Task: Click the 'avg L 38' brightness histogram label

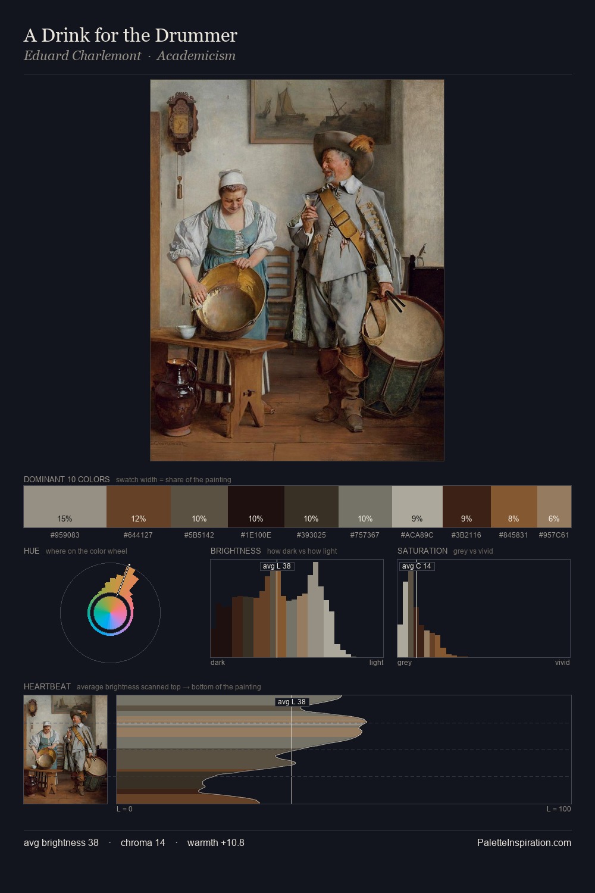Action: pyautogui.click(x=277, y=566)
